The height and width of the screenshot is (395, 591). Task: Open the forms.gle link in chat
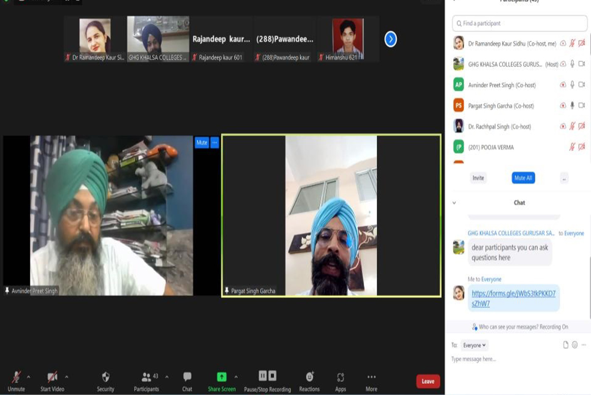tap(513, 298)
